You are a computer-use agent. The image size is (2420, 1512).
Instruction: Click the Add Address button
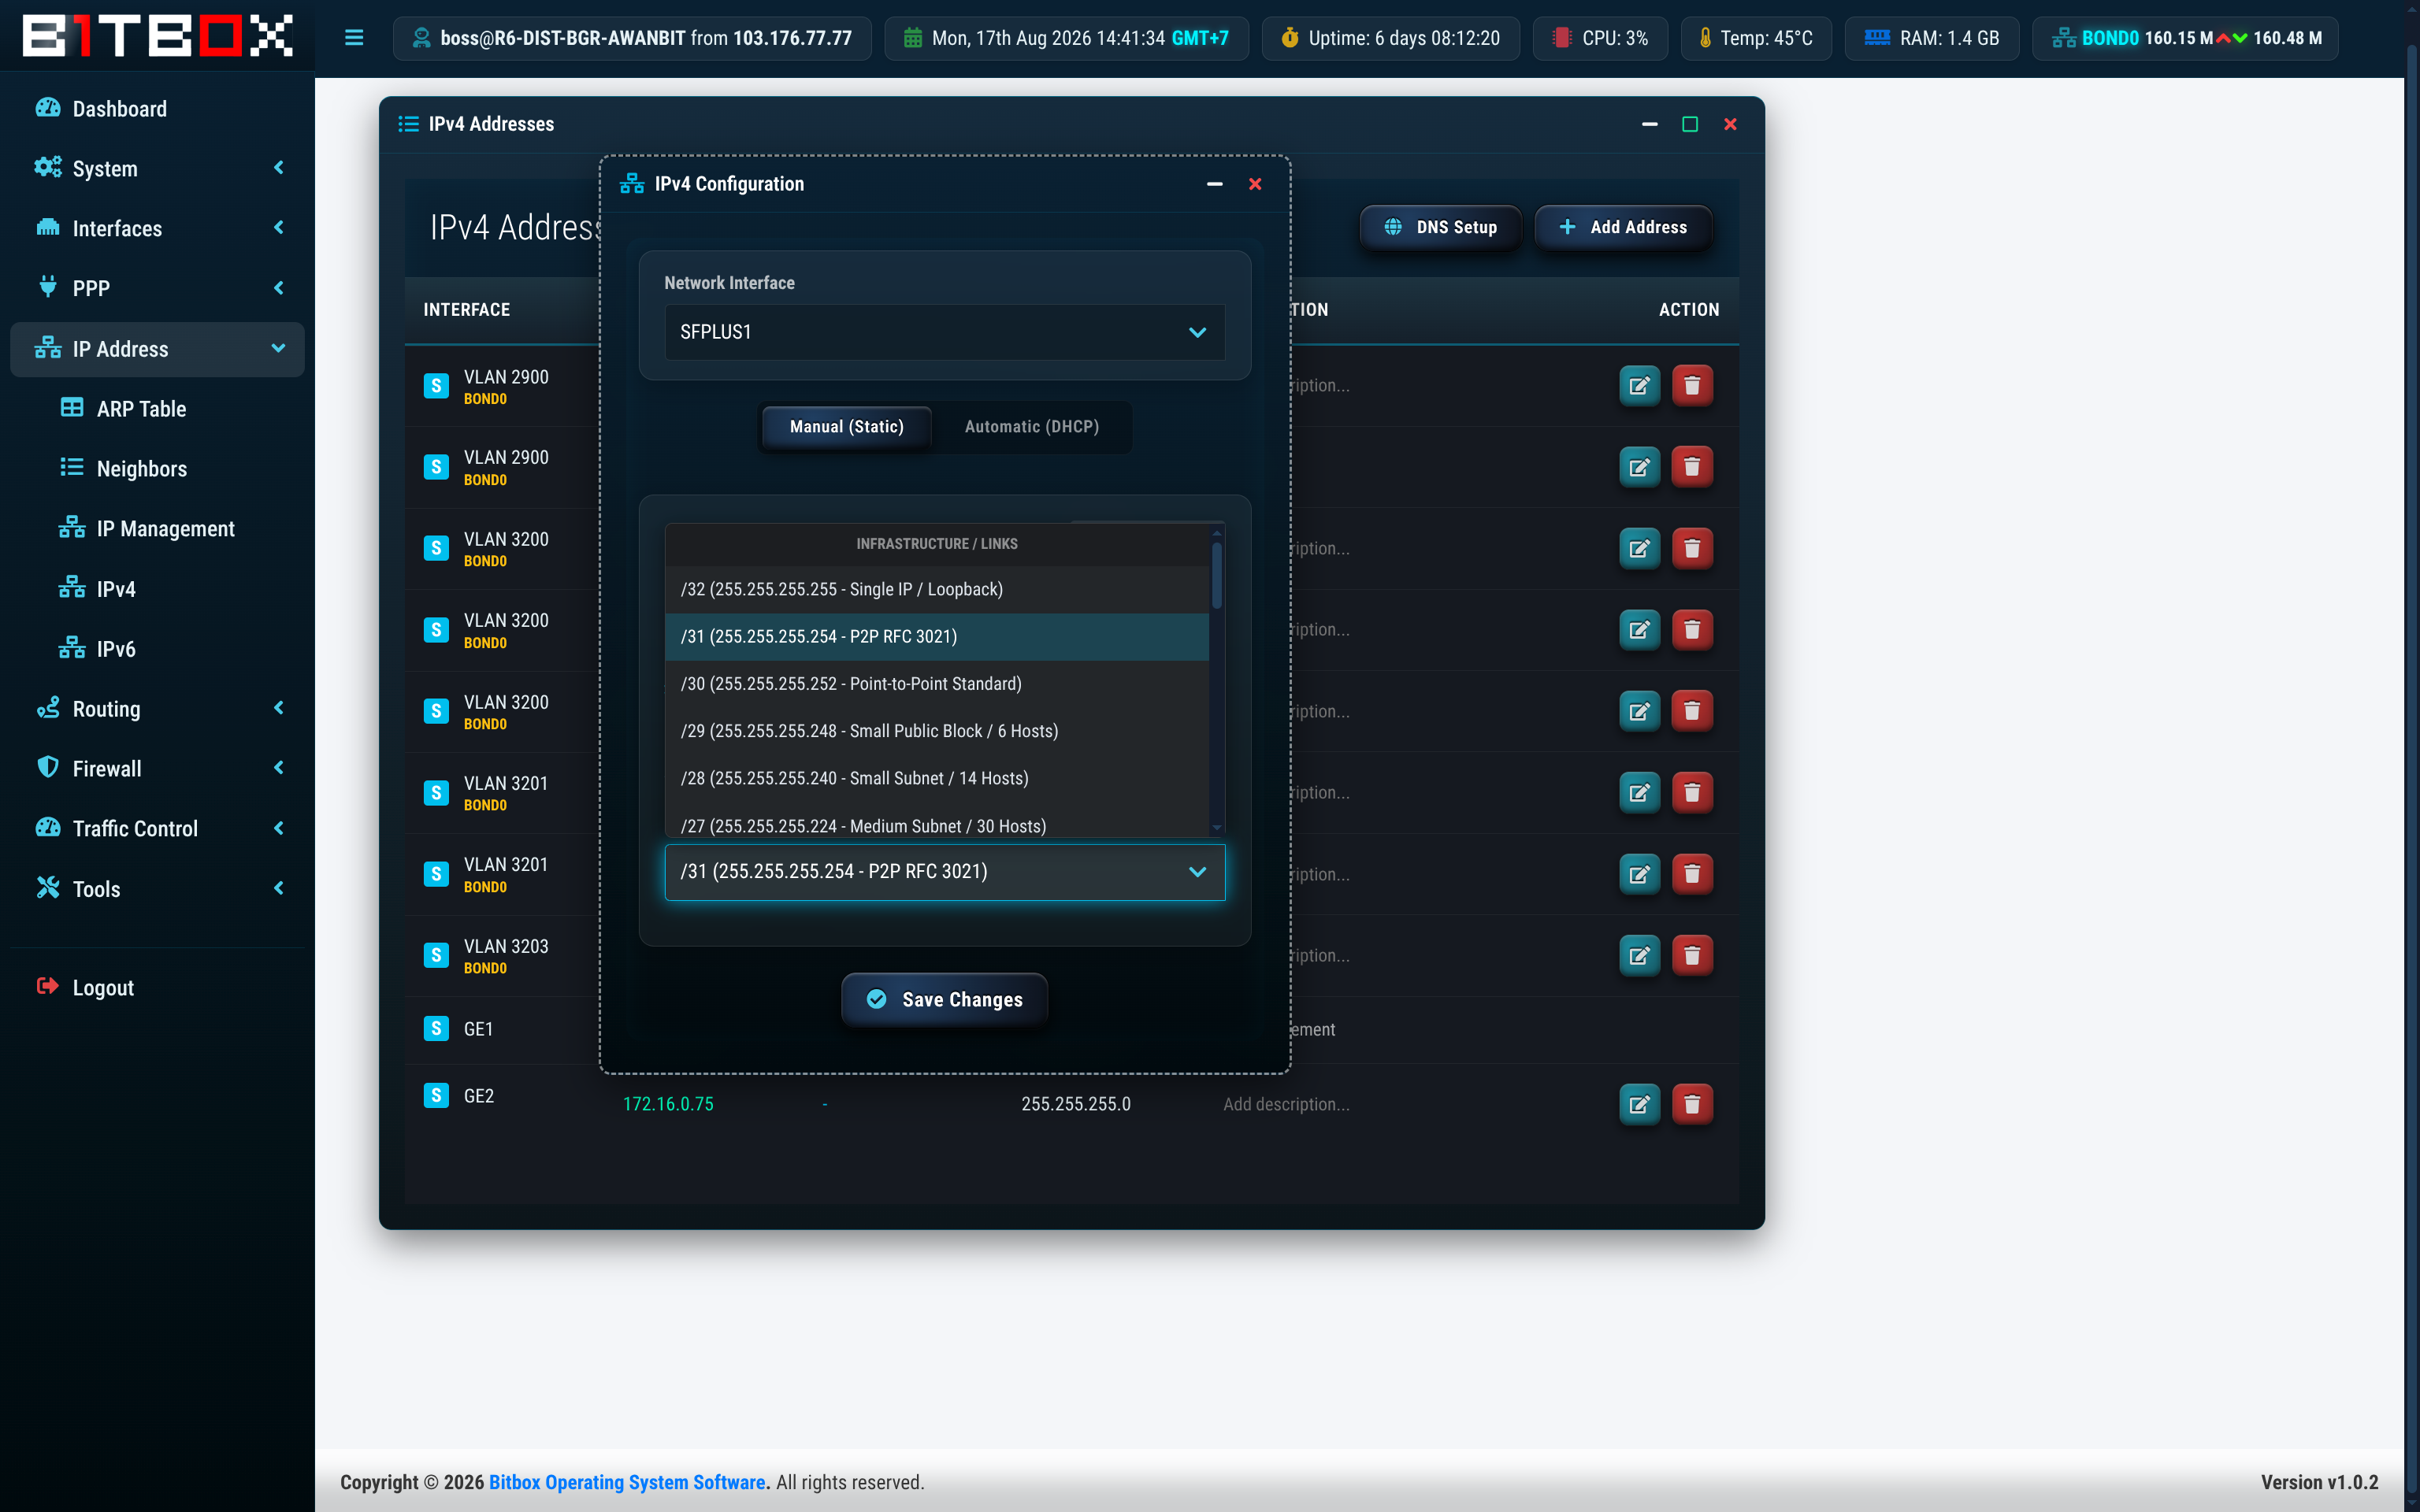point(1623,227)
